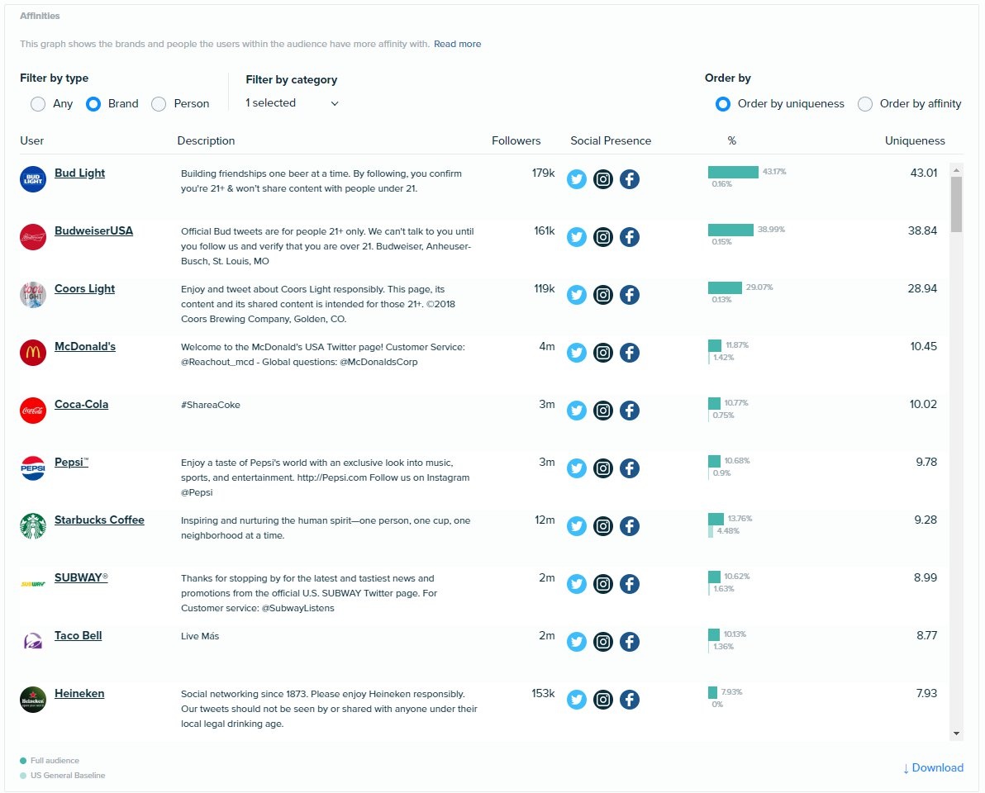Click the Taco Bell logo thumbnail
The width and height of the screenshot is (985, 793).
coord(33,642)
